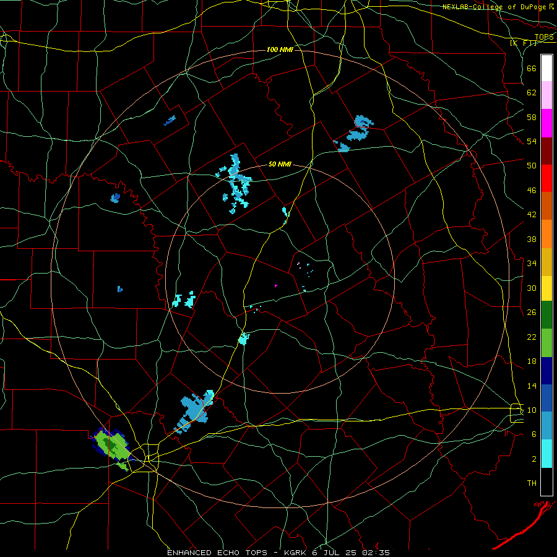Image resolution: width=557 pixels, height=557 pixels.
Task: Click the legend value "6"
Action: [533, 434]
